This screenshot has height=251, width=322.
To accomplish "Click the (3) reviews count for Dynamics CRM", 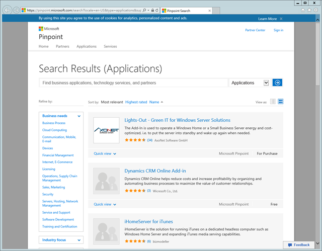I will pyautogui.click(x=149, y=191).
